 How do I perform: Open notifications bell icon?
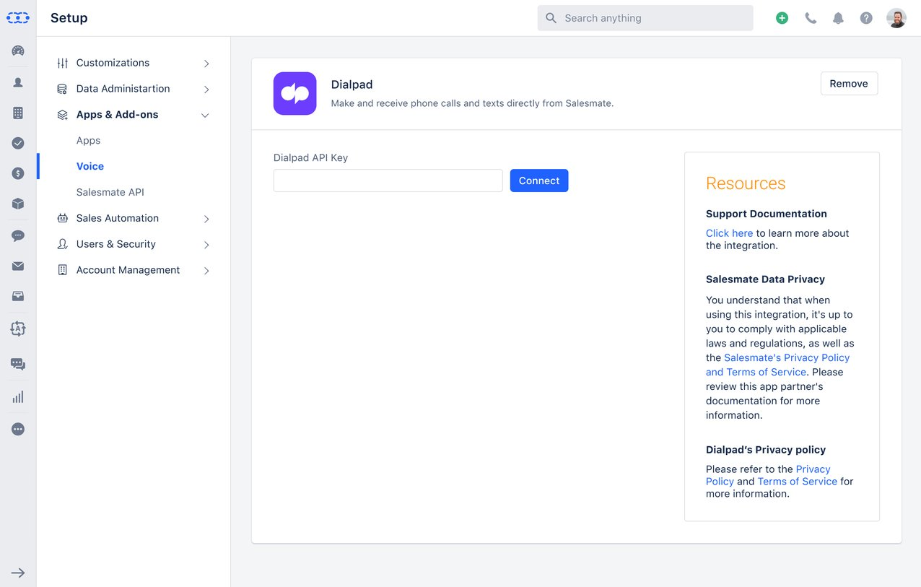click(838, 18)
